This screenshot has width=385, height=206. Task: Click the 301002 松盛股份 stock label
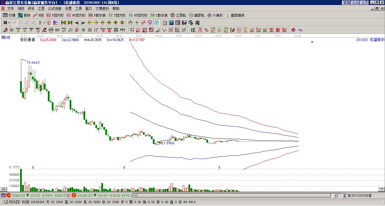tap(370, 40)
